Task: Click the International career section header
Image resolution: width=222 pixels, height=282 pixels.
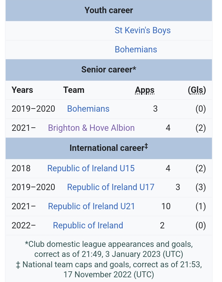Action: pyautogui.click(x=109, y=148)
